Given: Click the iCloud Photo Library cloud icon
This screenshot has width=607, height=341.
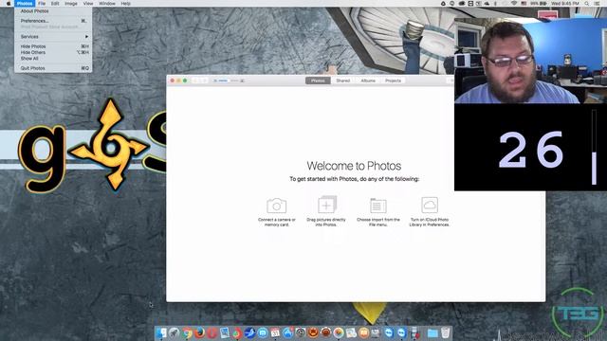Looking at the screenshot, I should 430,205.
